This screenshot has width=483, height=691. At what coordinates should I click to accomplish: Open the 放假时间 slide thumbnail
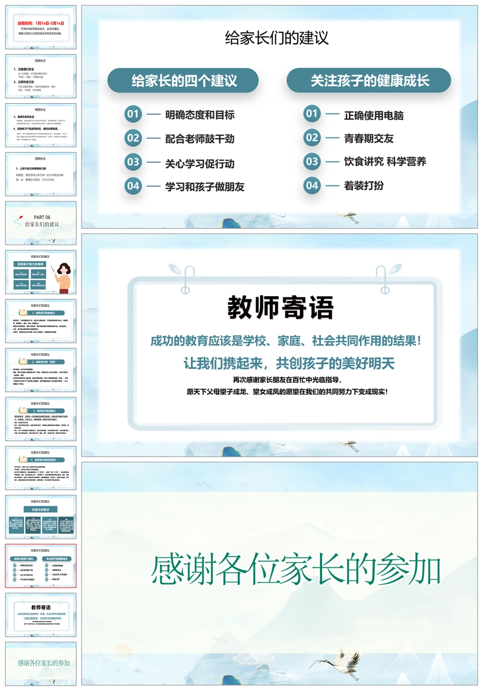click(41, 27)
